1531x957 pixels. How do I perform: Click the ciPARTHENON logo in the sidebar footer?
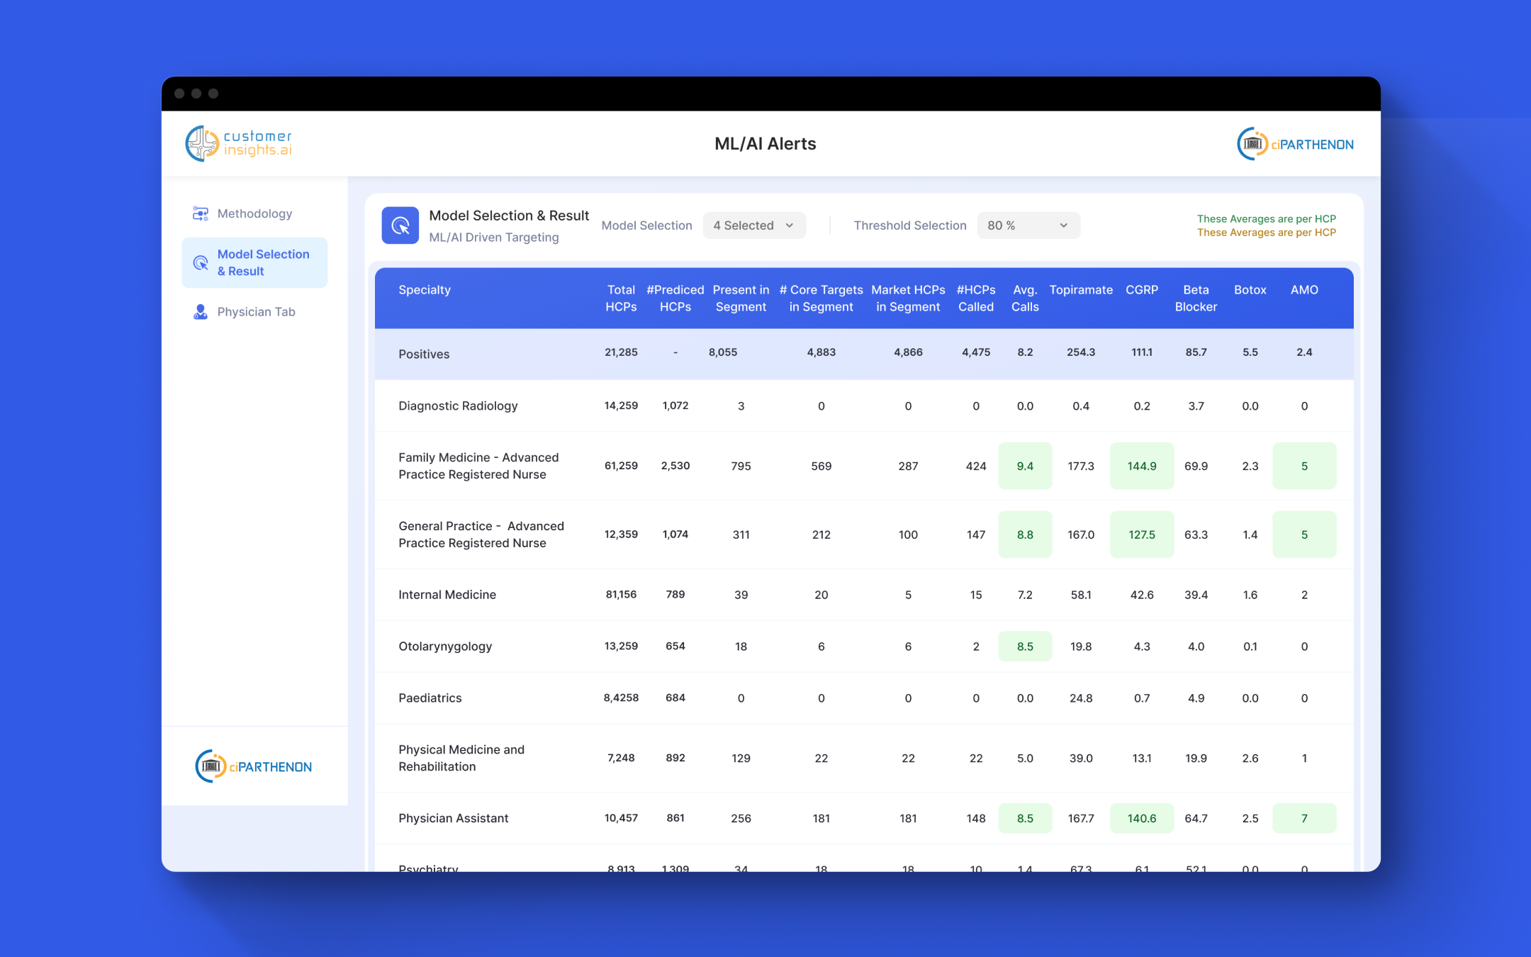point(253,766)
